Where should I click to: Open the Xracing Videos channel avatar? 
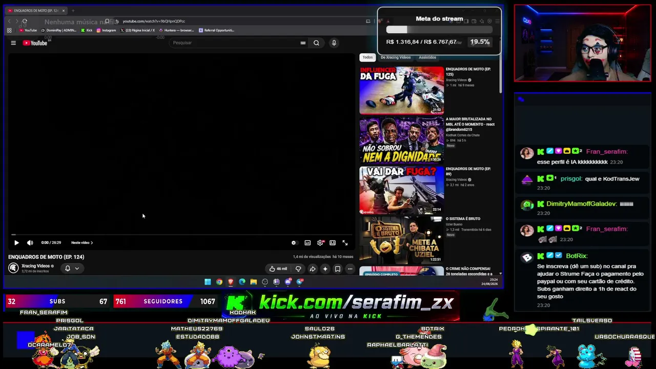13,268
